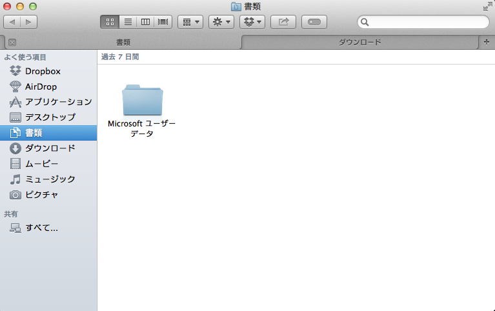Open ムービー in the sidebar
495x311 pixels.
point(48,163)
